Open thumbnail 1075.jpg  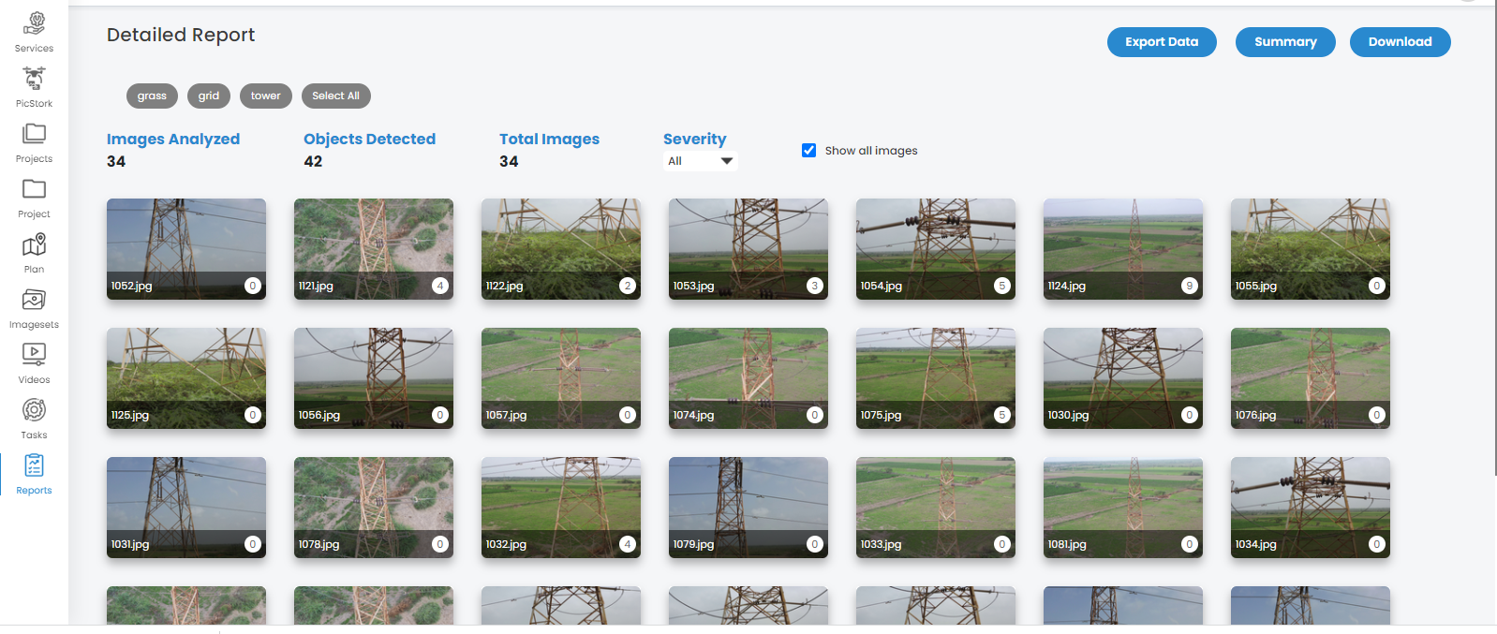(x=936, y=378)
